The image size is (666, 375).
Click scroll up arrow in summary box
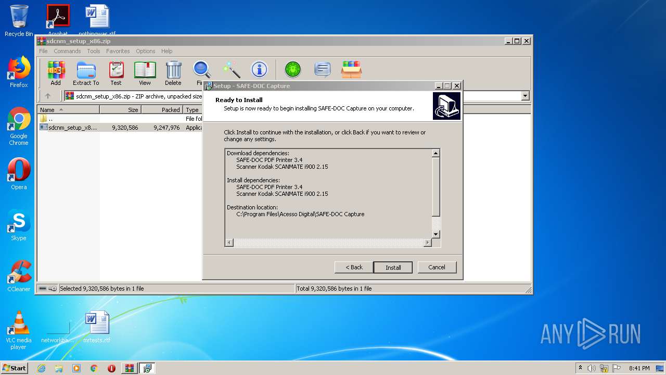[436, 153]
